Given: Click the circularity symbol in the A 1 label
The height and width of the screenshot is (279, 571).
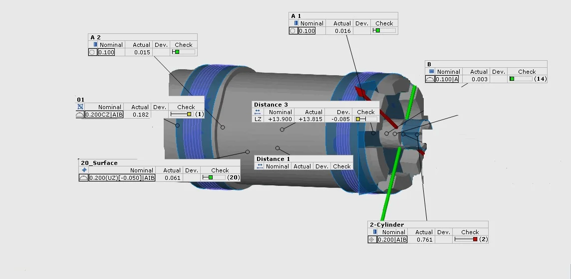Looking at the screenshot, I should pyautogui.click(x=293, y=31).
